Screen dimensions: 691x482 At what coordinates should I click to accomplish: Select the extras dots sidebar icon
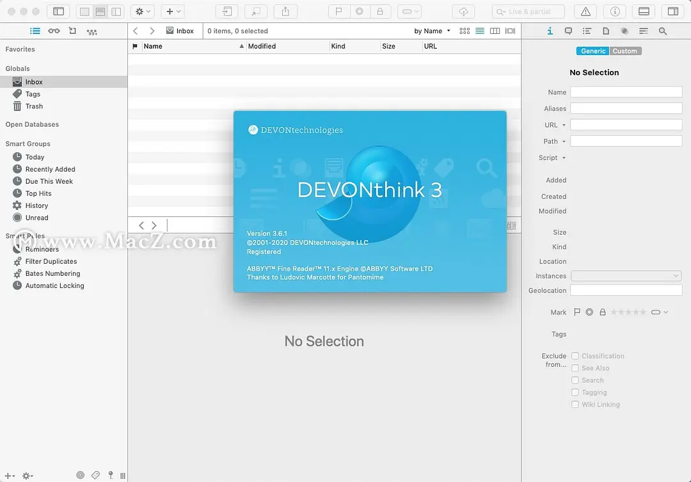coord(91,32)
